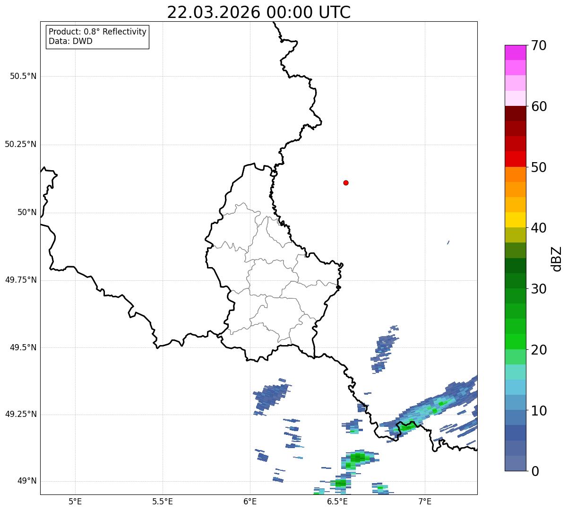
Task: Click the "Data: DWD" text
Action: (70, 41)
